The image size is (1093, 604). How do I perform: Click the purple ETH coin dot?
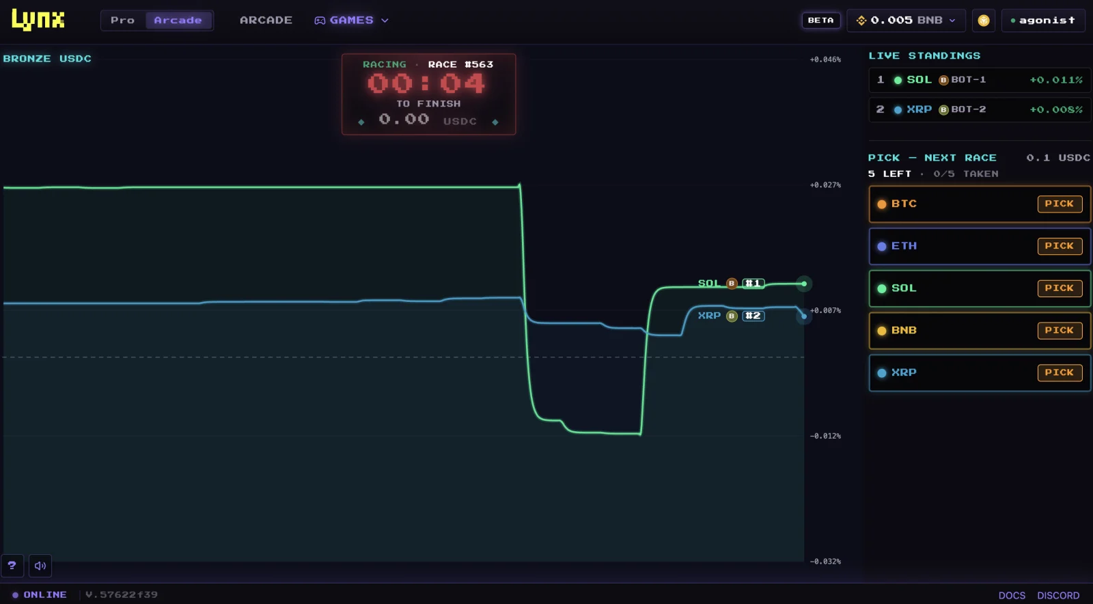pyautogui.click(x=881, y=247)
